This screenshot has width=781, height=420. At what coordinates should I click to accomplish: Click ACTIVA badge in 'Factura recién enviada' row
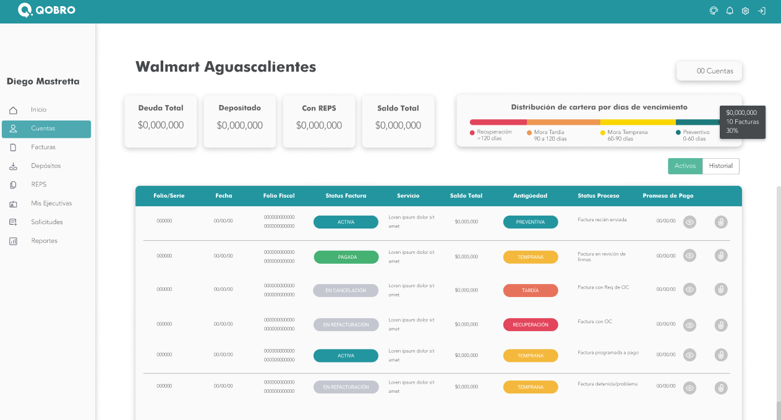[346, 222]
